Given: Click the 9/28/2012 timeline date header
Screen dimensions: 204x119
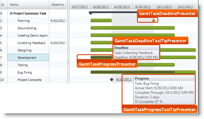Looking at the screenshot, I should pos(101,7).
